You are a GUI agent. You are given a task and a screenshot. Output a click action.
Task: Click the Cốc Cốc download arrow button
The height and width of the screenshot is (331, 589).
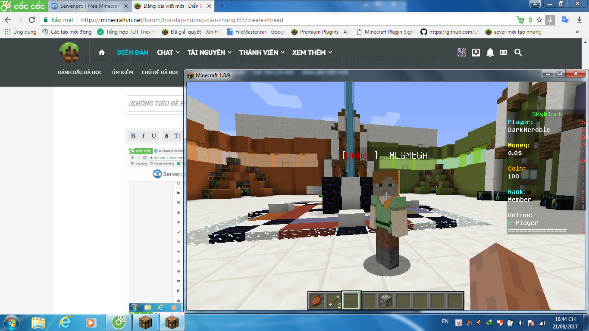(550, 20)
